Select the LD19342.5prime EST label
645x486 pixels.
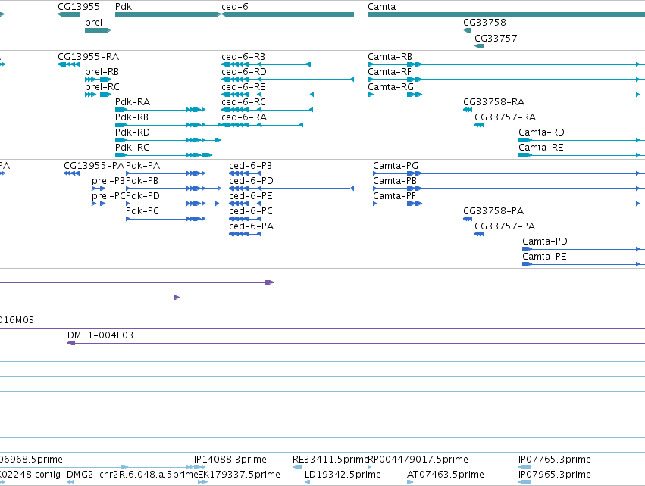pos(343,475)
